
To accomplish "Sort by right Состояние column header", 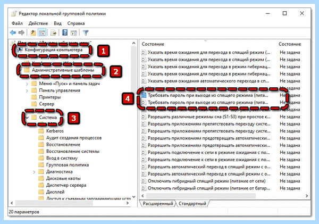I will pyautogui.click(x=290, y=44).
